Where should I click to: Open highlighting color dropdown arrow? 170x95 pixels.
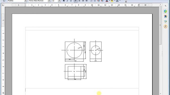(x=115, y=1)
